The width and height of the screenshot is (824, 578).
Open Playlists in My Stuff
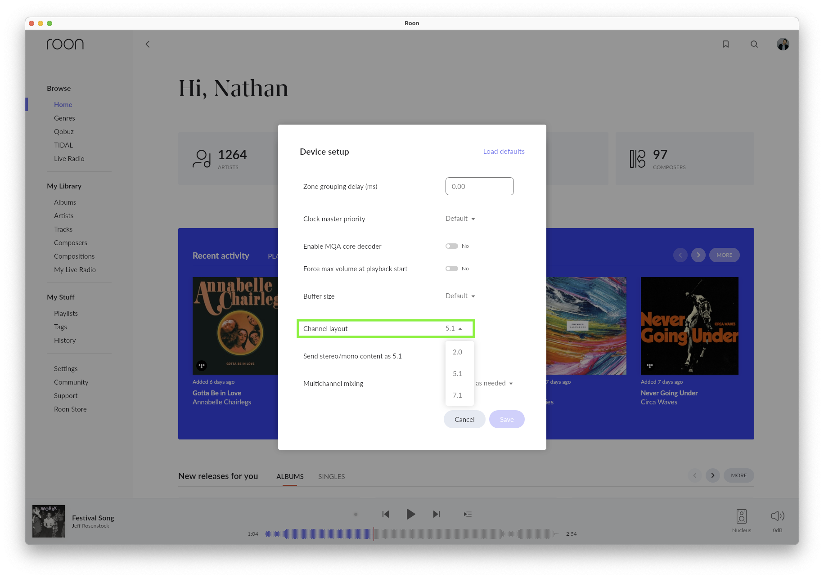coord(66,313)
